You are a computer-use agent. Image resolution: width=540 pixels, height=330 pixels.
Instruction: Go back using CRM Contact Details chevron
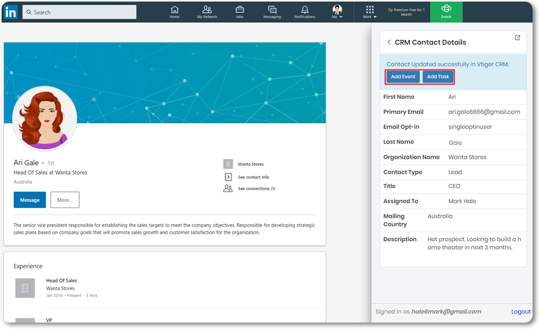[389, 43]
